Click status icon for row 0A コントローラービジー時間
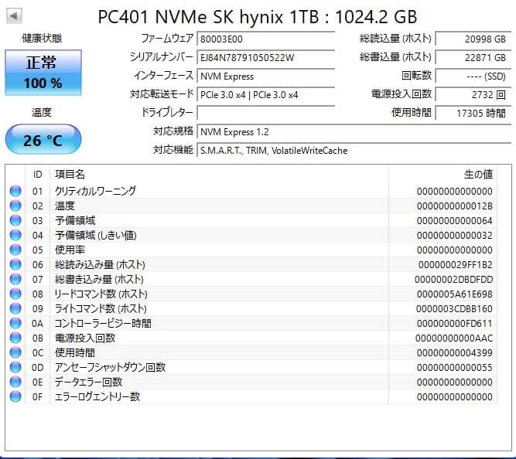 15,323
